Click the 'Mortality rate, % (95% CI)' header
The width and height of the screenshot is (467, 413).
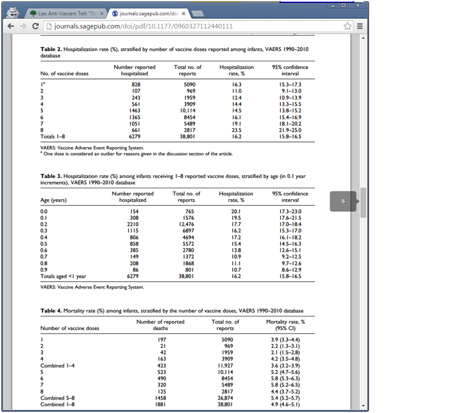pyautogui.click(x=285, y=325)
